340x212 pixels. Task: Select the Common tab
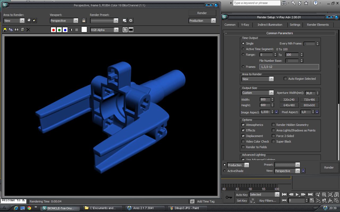click(x=230, y=25)
